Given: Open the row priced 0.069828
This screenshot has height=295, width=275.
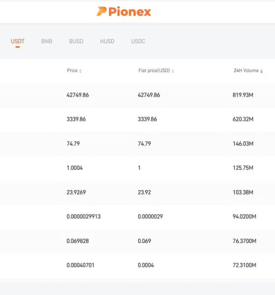Looking at the screenshot, I should pyautogui.click(x=137, y=241).
